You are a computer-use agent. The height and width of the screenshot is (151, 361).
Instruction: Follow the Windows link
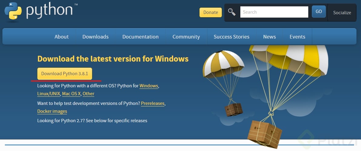coord(149,86)
